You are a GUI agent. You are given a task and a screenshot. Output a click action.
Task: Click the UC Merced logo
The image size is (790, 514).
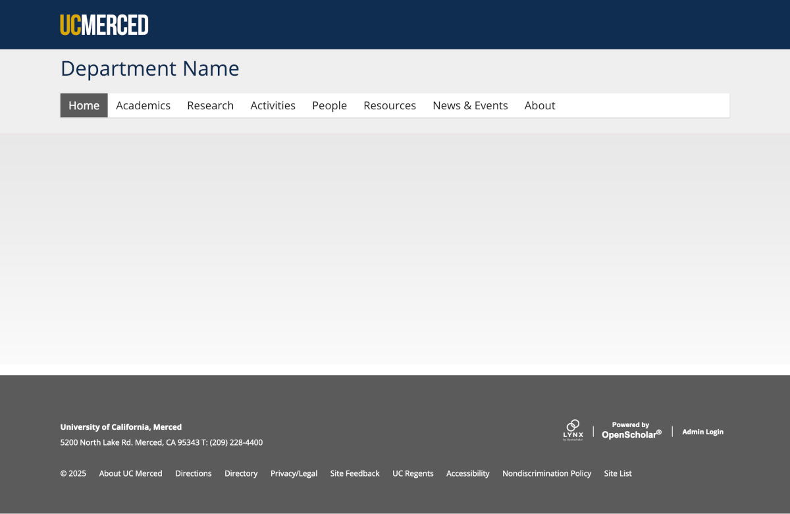coord(104,25)
